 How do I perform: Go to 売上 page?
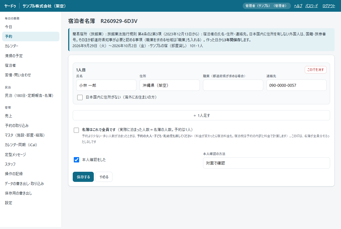click(31, 116)
